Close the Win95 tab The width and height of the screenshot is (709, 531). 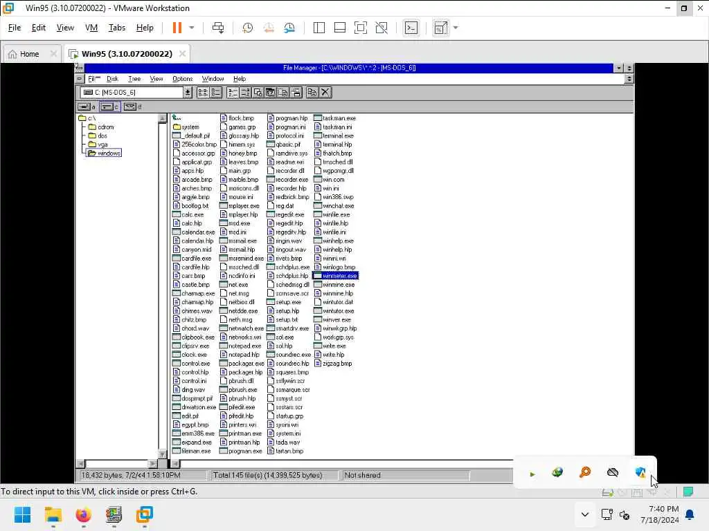pos(182,54)
